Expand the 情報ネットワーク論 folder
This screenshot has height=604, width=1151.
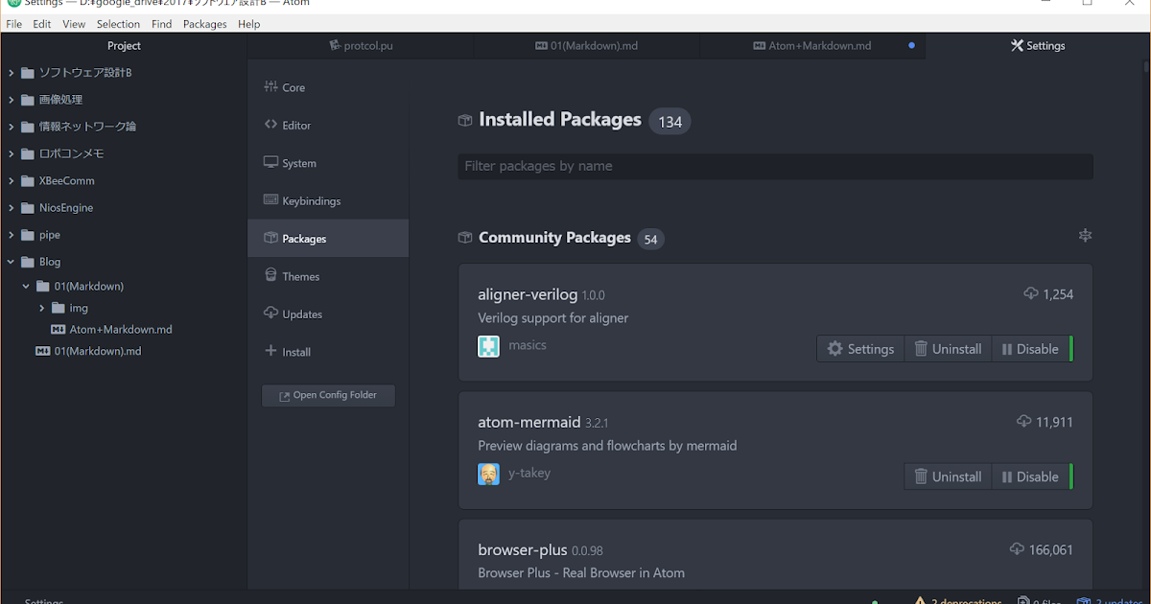point(12,127)
